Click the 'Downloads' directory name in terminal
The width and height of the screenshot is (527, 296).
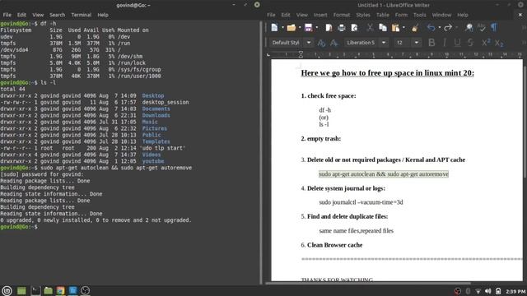(x=156, y=115)
